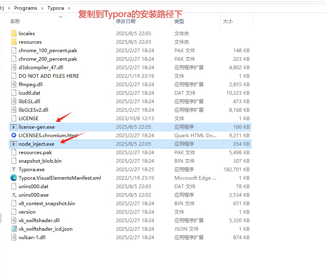Sort files by 修改日期 column header
Viewport: 326px width, 276px height.
coord(126,21)
